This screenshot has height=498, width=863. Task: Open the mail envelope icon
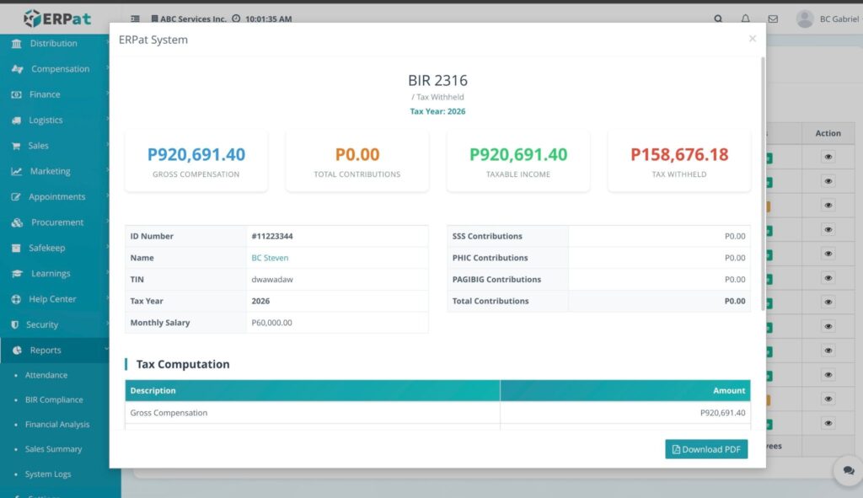pos(773,19)
